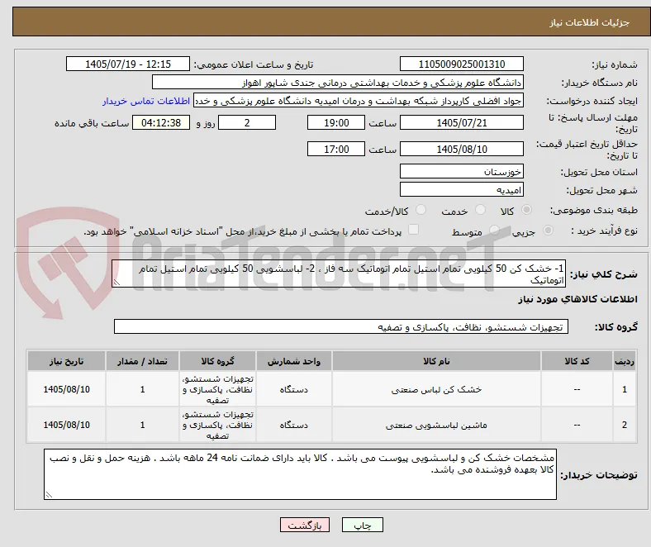Click the request creator field جواد افضلی
The image size is (651, 547).
pos(359,101)
